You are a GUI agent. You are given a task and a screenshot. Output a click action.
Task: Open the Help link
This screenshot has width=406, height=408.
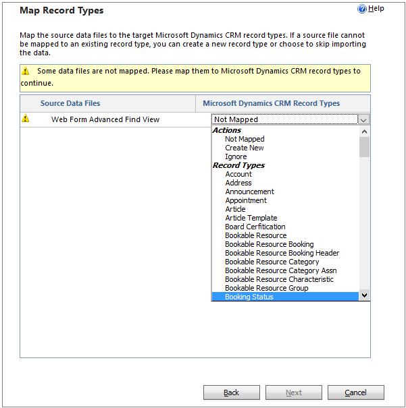pos(376,9)
